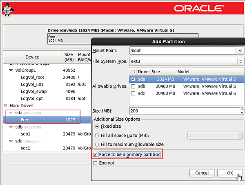
Task: Check the sdb drive checkbox
Action: 133,86
